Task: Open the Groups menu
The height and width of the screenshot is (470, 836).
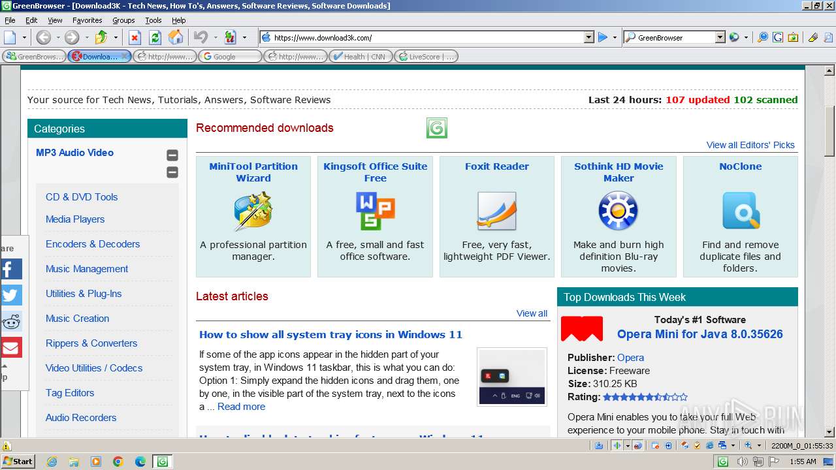Action: (123, 20)
